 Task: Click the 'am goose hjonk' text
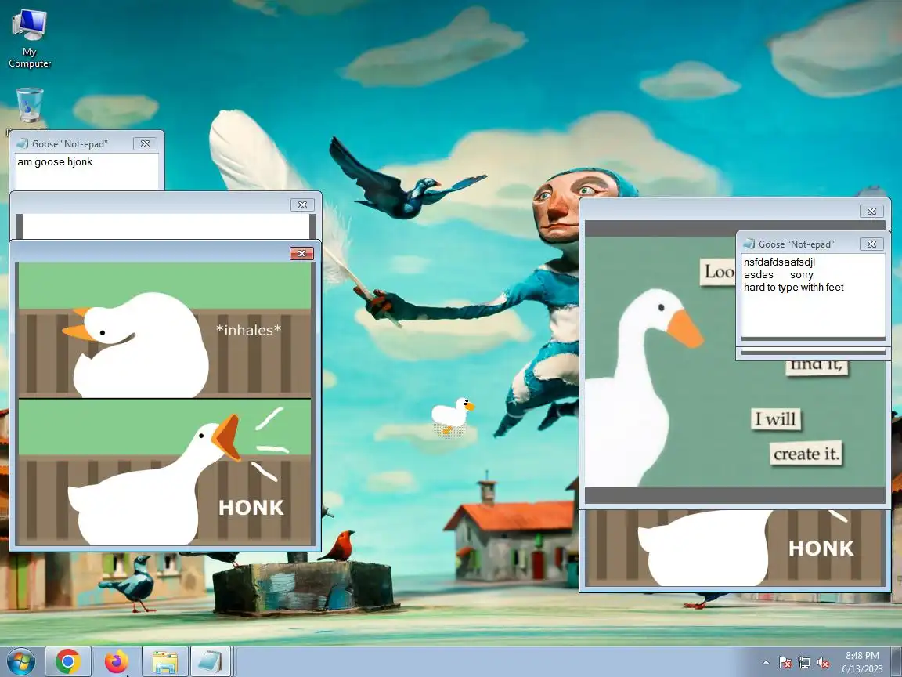click(x=56, y=161)
